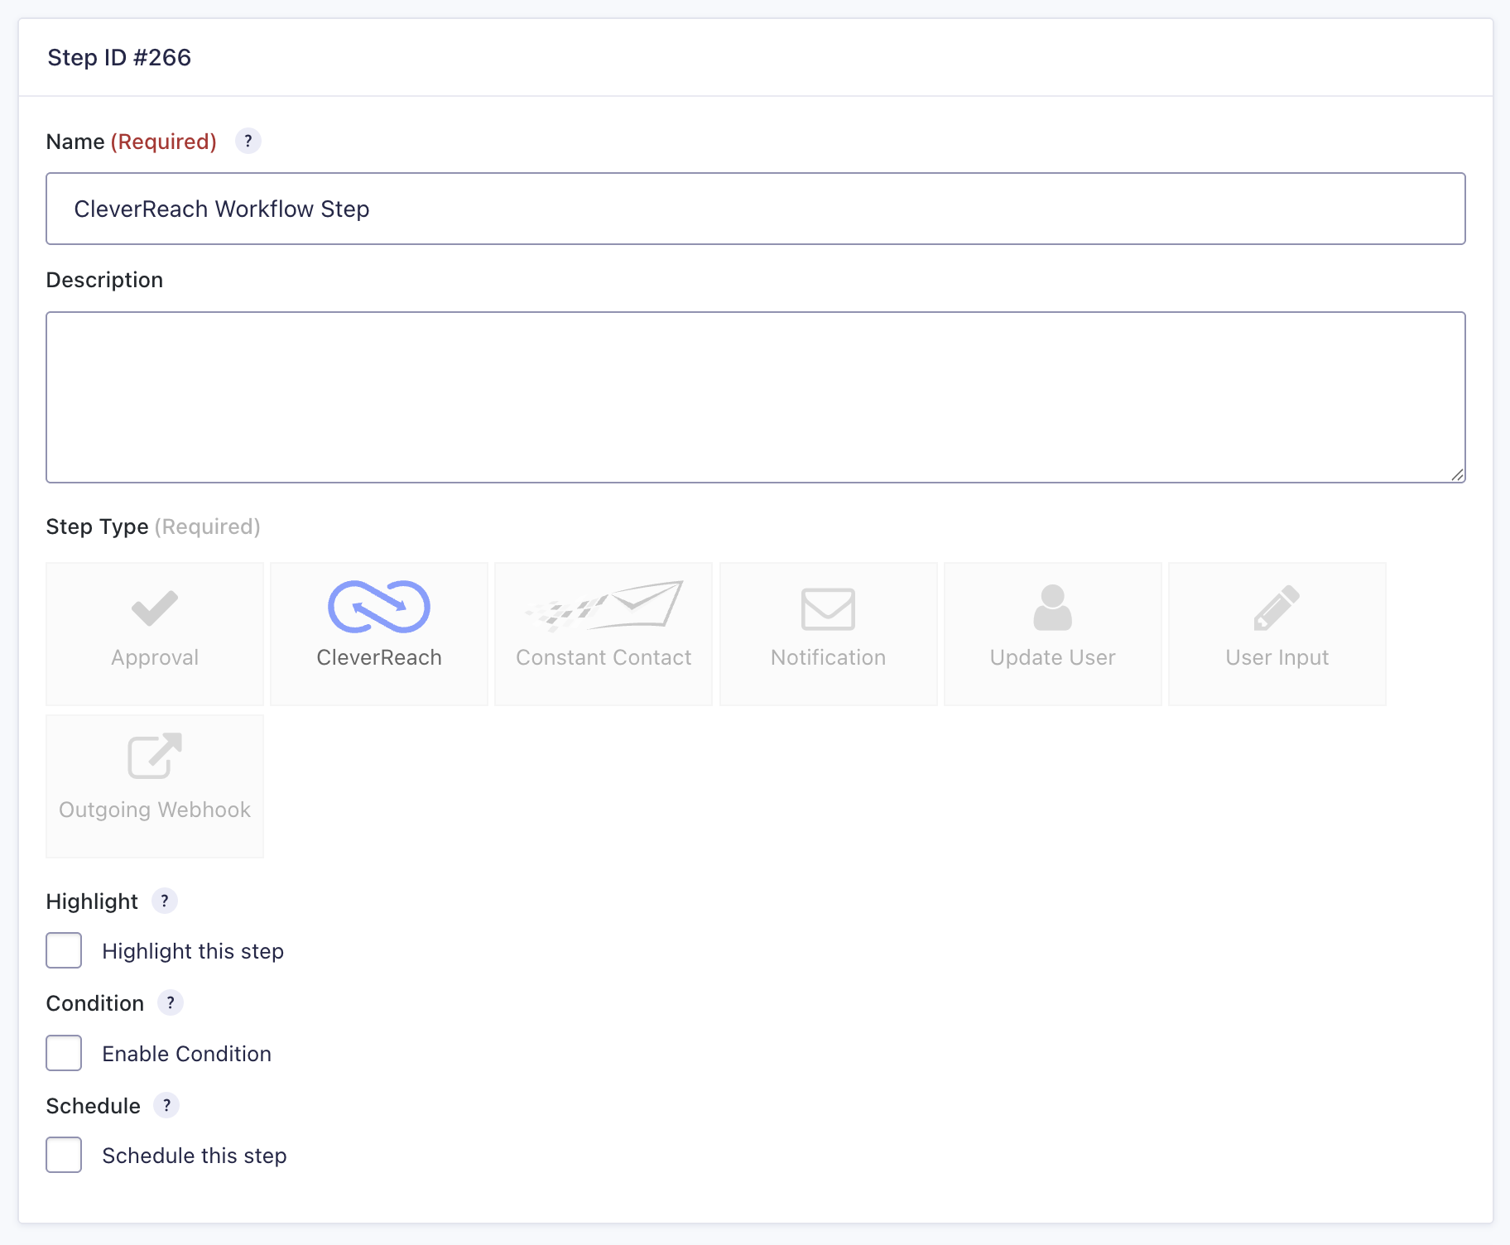The height and width of the screenshot is (1245, 1510).
Task: Grab the Description textarea resize handle
Action: [1457, 474]
